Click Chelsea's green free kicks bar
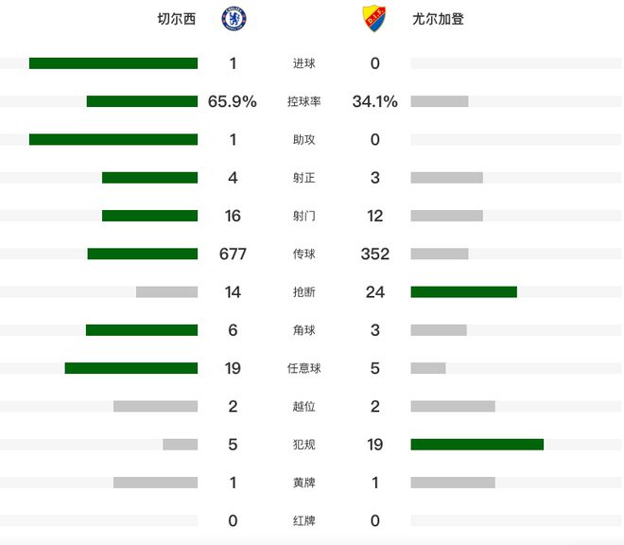The height and width of the screenshot is (545, 624). (130, 368)
